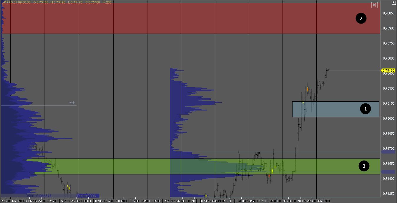
Task: Select the green support zone rectangle
Action: [118, 166]
